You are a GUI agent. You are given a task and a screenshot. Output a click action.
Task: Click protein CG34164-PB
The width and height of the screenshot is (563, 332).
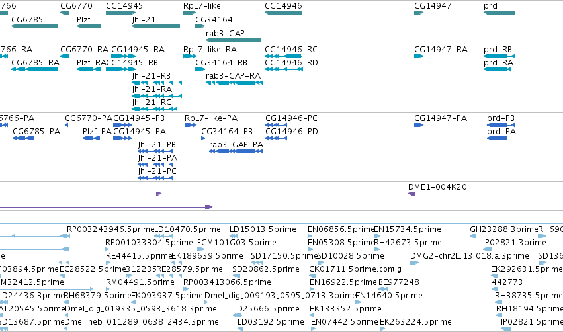227,132
